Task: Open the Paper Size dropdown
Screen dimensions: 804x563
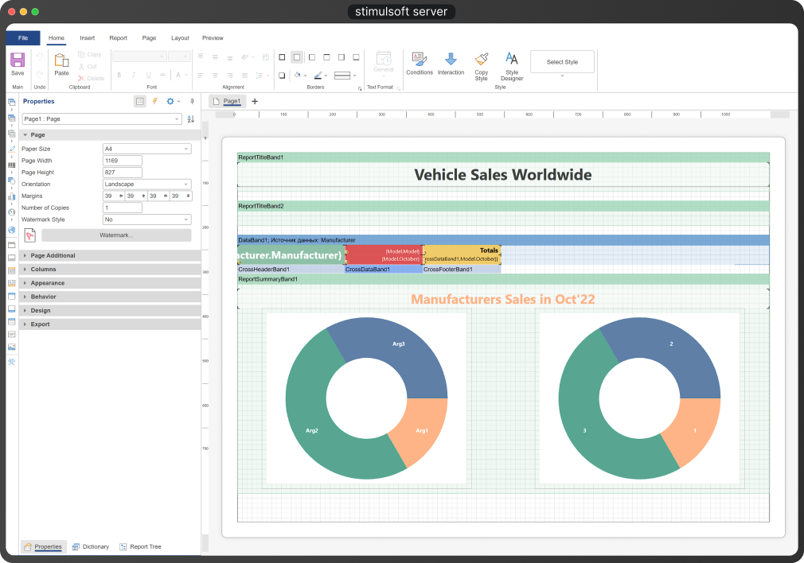Action: click(x=146, y=149)
